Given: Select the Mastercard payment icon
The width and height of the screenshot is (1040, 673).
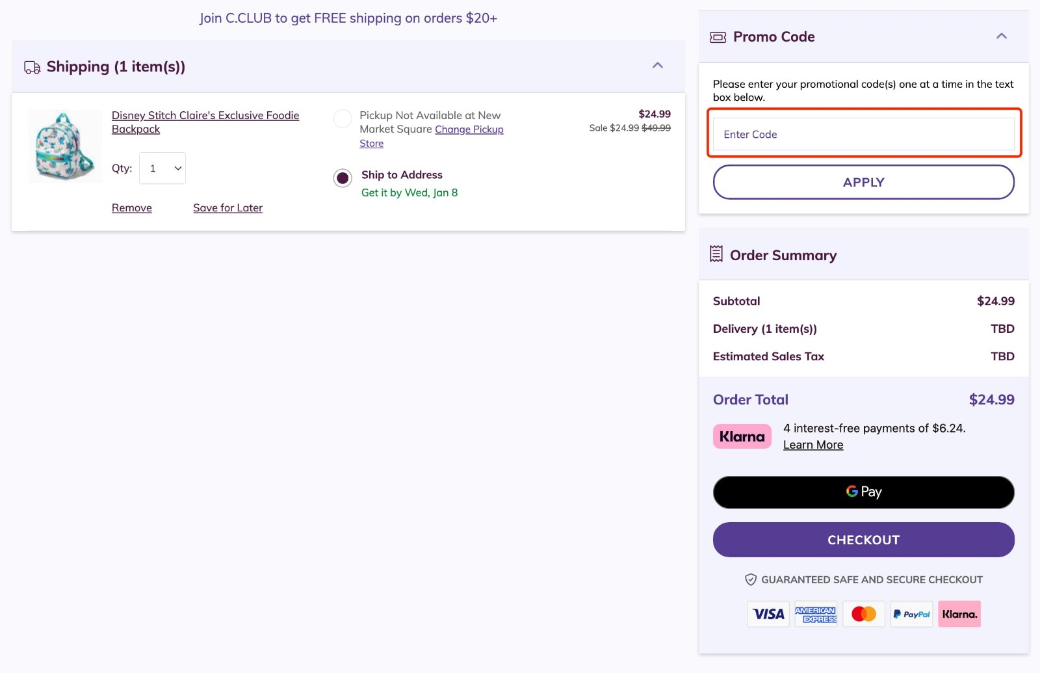Looking at the screenshot, I should (x=863, y=613).
